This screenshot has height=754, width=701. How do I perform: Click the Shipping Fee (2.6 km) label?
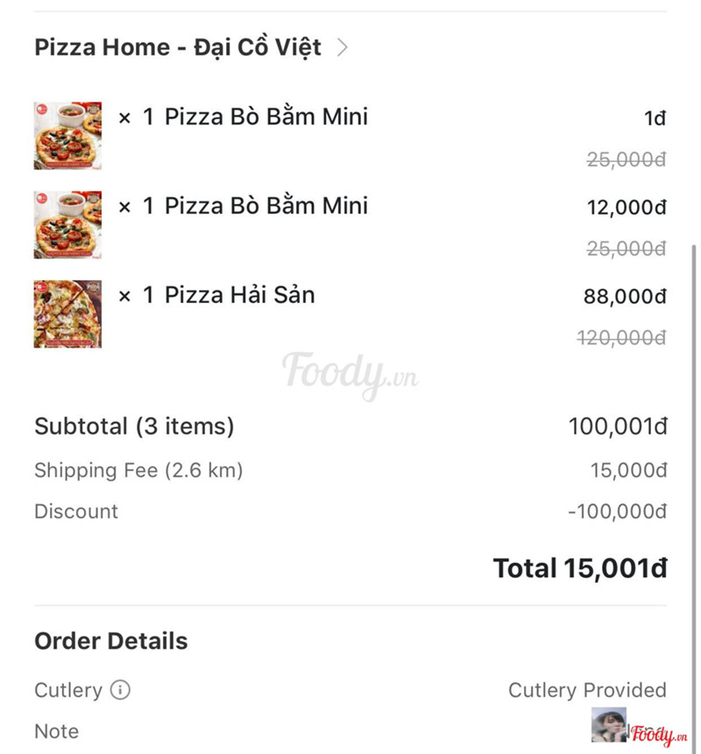[x=138, y=470]
